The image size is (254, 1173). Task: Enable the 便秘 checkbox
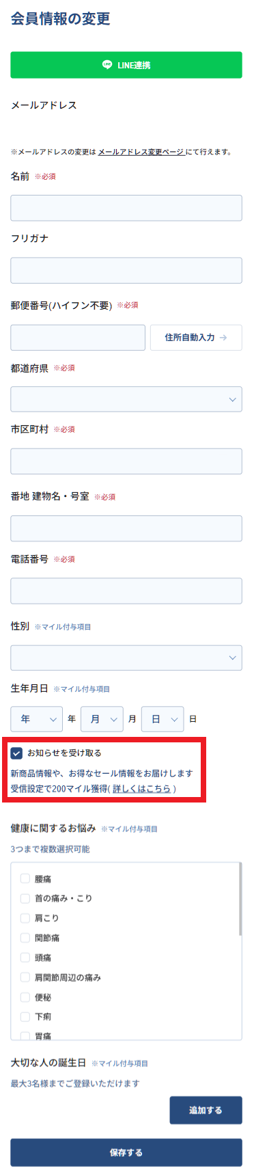[25, 997]
